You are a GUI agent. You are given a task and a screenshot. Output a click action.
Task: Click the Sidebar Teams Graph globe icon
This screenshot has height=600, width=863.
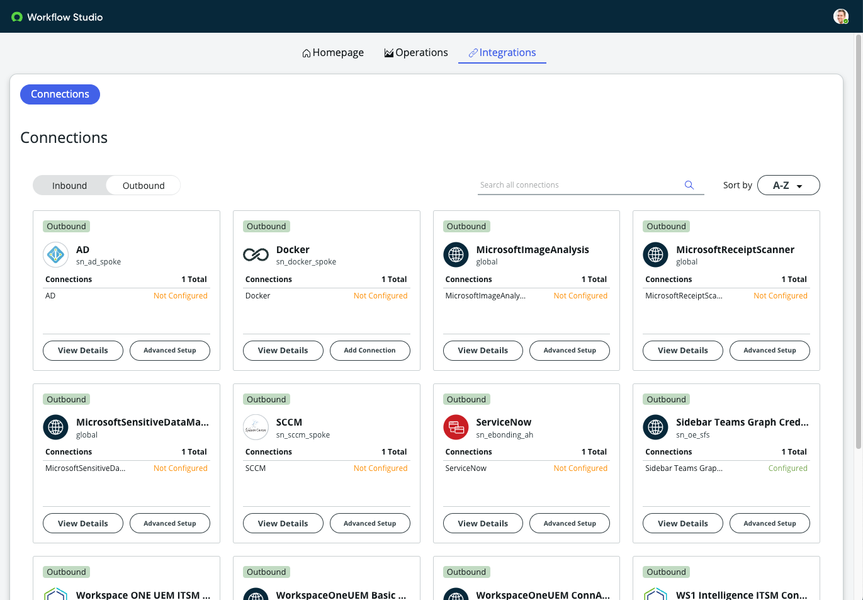pyautogui.click(x=655, y=427)
